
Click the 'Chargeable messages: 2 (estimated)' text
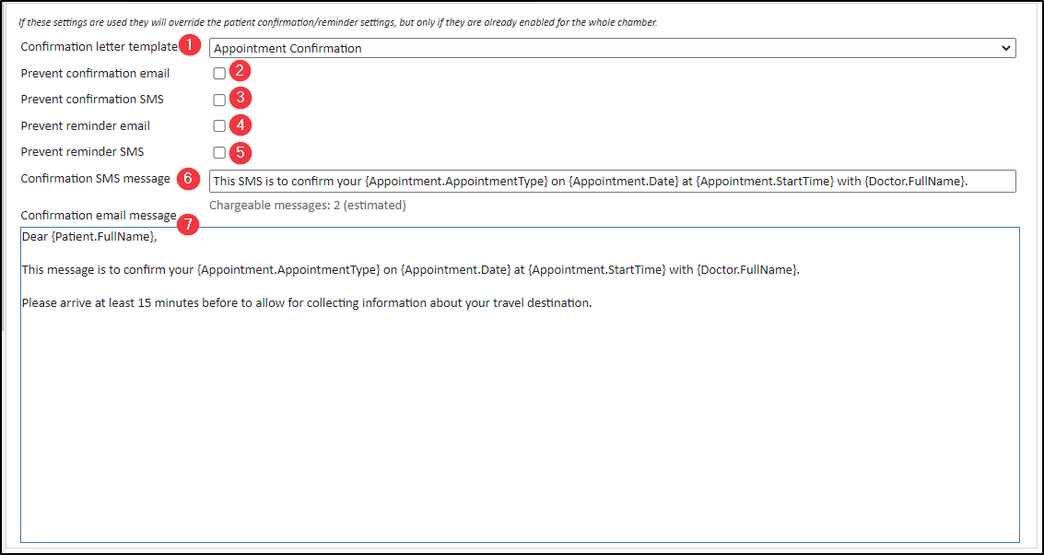pos(307,206)
